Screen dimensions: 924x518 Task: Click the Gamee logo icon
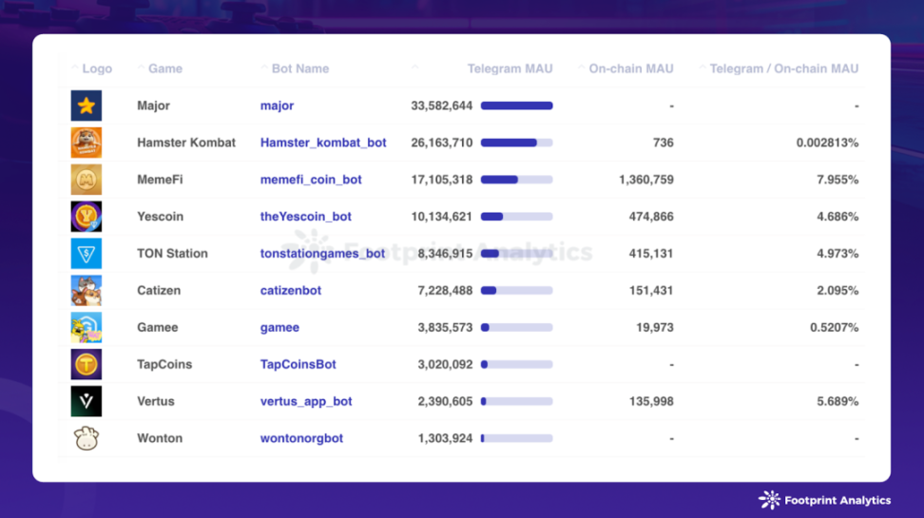pyautogui.click(x=87, y=327)
